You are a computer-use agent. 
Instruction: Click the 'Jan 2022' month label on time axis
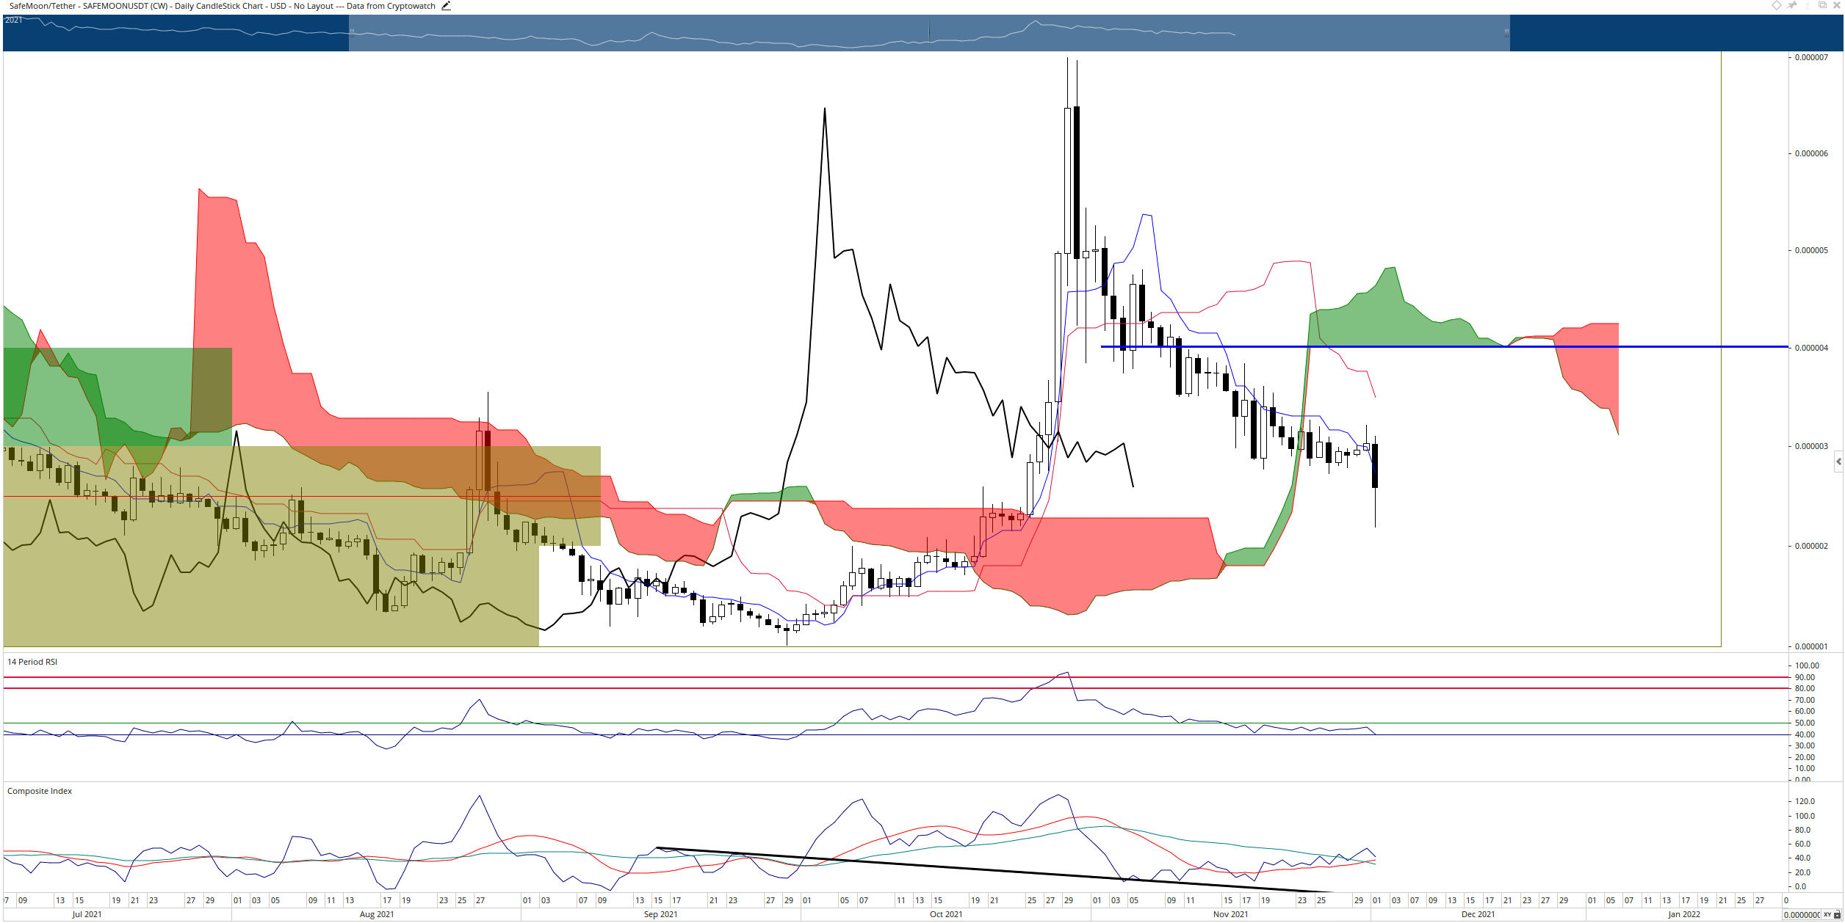[1684, 914]
